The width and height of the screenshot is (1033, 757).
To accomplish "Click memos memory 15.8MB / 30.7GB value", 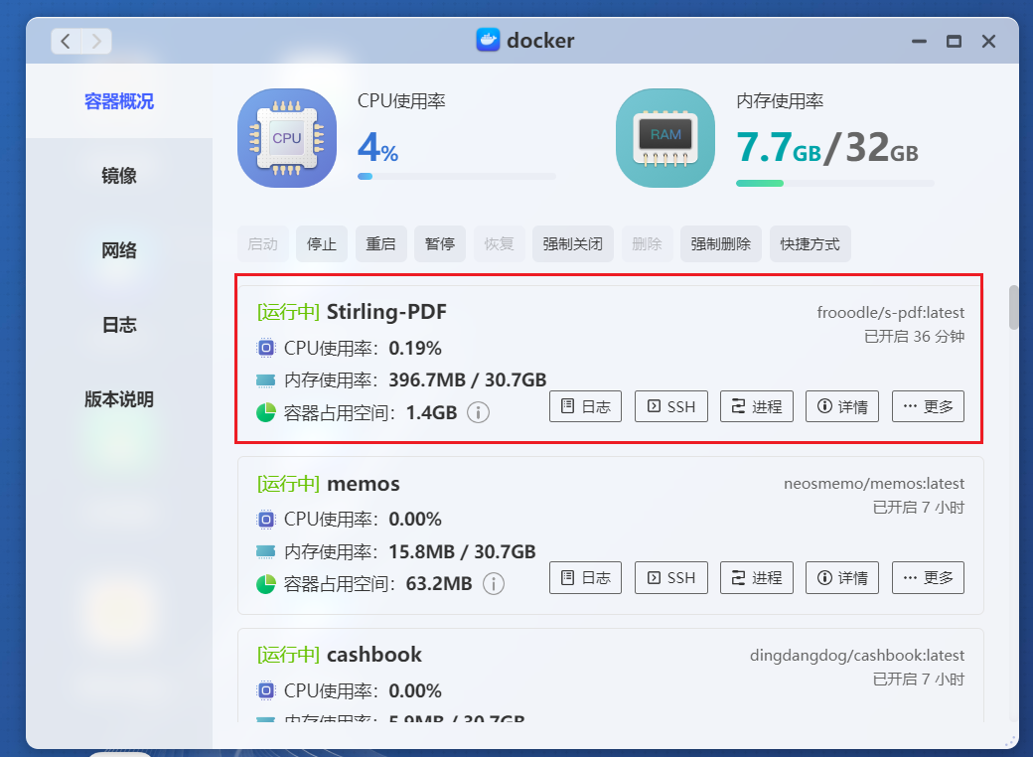I will point(462,551).
